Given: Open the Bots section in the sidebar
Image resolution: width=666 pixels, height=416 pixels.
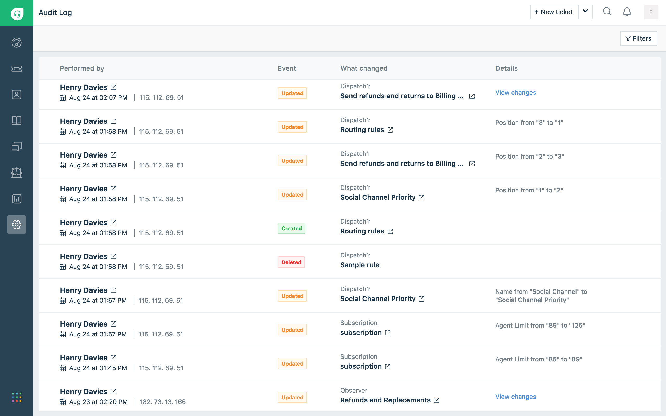Looking at the screenshot, I should pos(16,173).
